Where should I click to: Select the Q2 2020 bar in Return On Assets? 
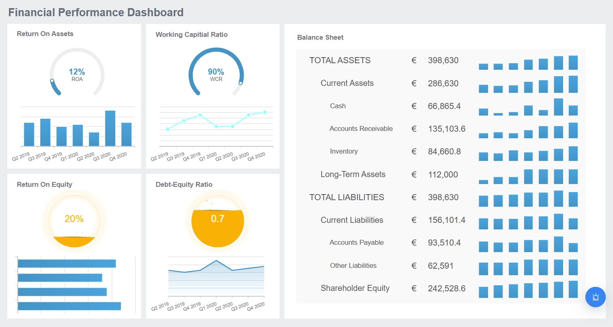coord(94,139)
